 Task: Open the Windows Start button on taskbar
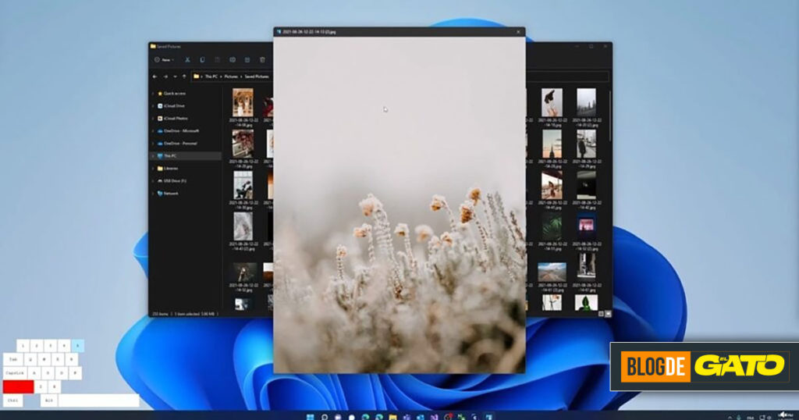coord(311,416)
